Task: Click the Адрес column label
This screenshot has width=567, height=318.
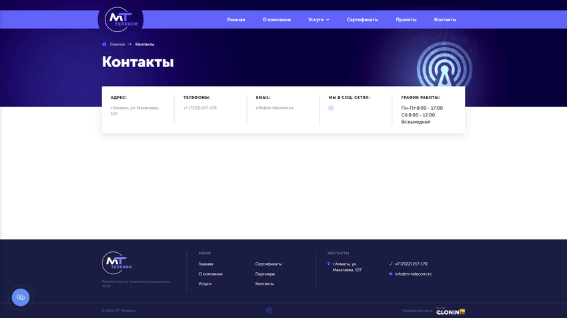Action: [119, 98]
